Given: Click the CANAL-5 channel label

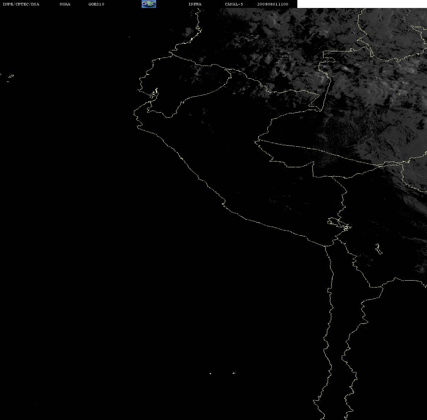Looking at the screenshot, I should pyautogui.click(x=234, y=4).
